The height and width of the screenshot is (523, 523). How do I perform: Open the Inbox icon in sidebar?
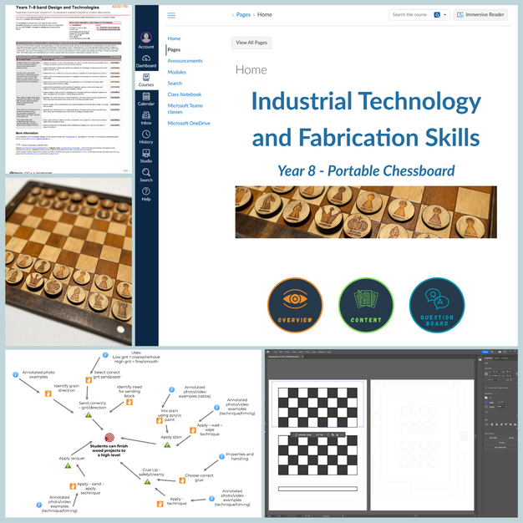click(x=146, y=117)
